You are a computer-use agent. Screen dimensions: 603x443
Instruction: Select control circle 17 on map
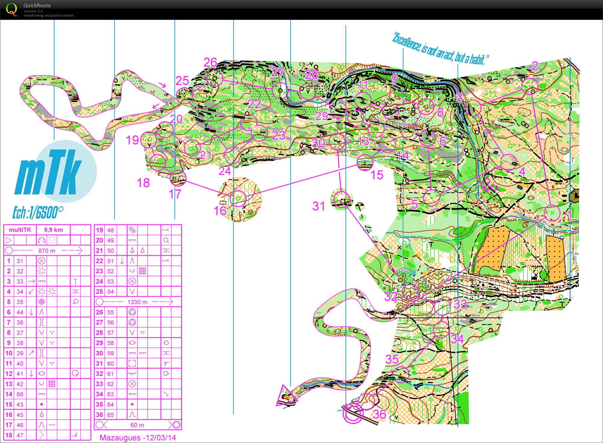(178, 178)
